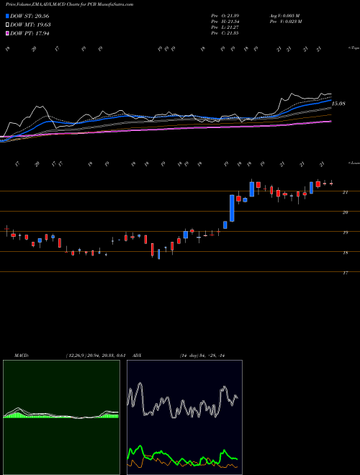360x475 pixels.
Task: Click the price axis label 21
Action: 345,192
